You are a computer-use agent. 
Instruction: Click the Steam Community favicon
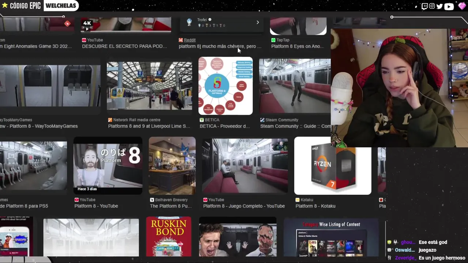pyautogui.click(x=262, y=120)
